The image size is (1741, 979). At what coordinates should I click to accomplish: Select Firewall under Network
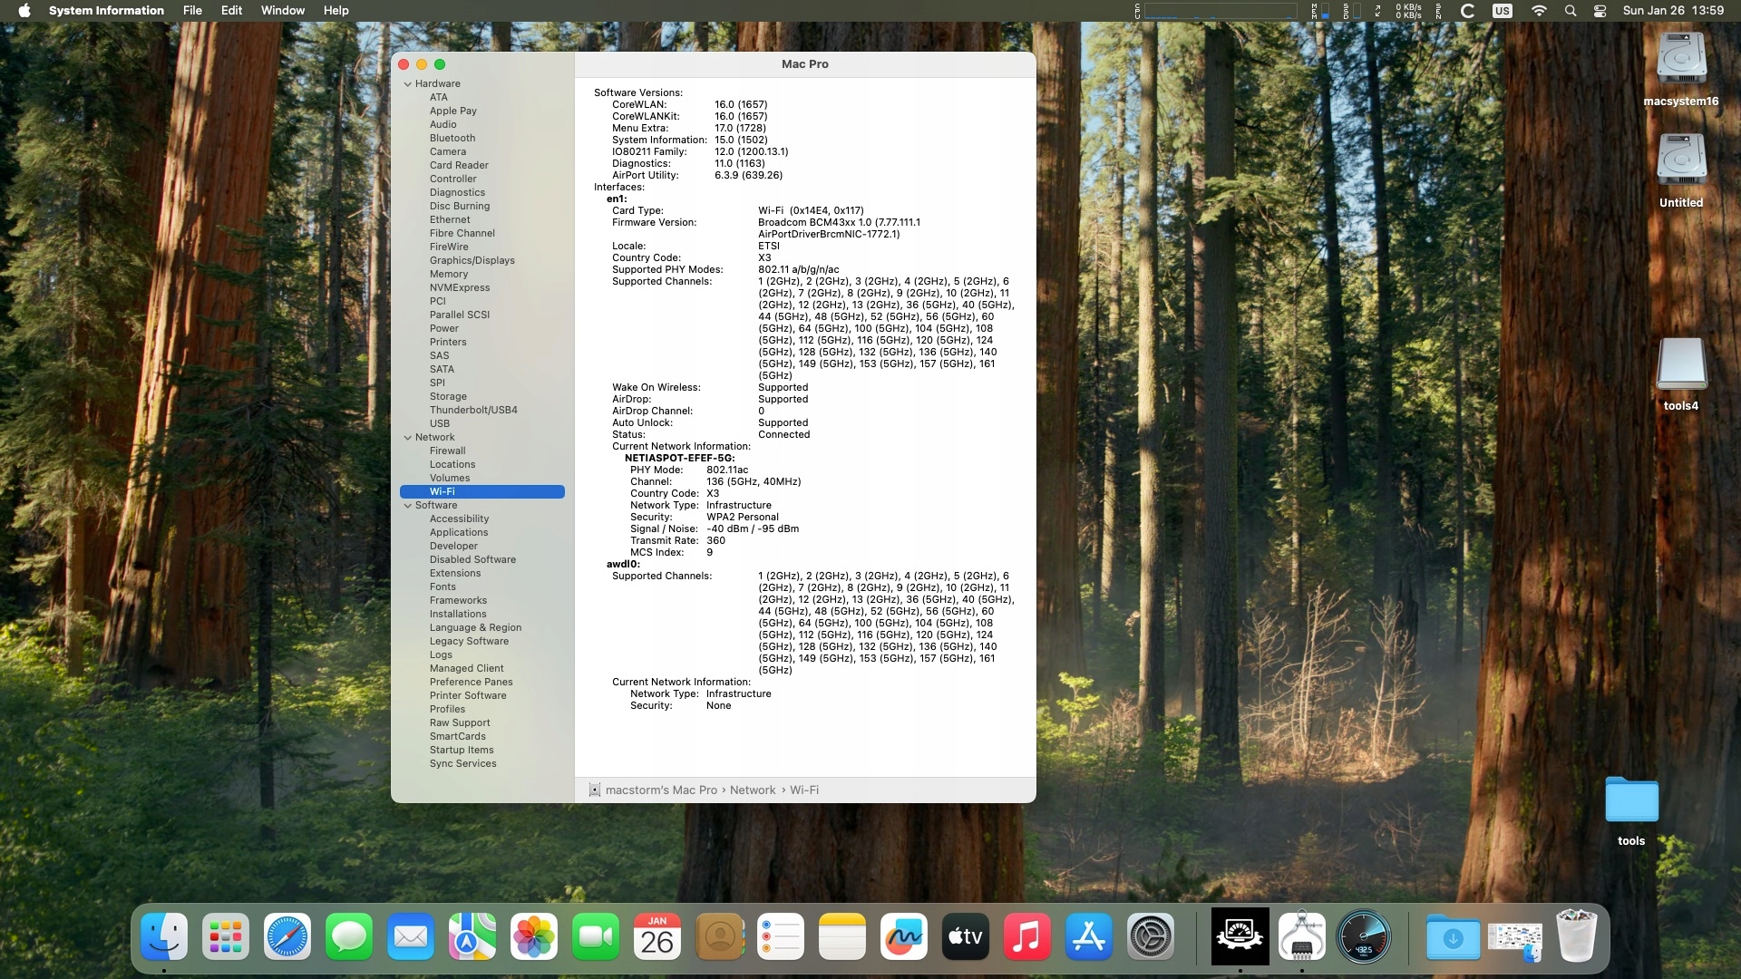coord(447,451)
